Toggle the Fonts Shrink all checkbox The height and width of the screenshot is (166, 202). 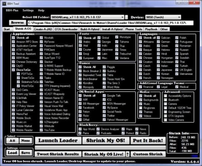(x=80, y=38)
